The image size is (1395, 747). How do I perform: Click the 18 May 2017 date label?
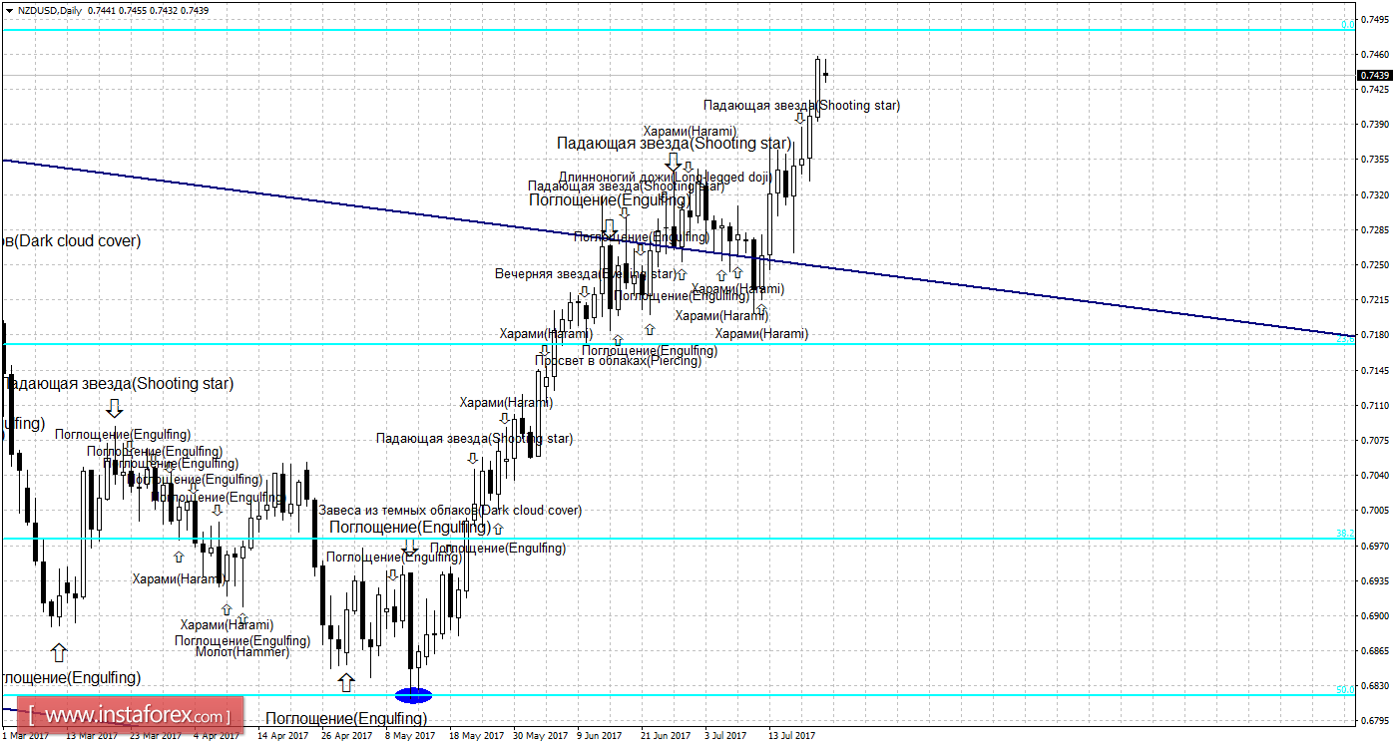click(x=476, y=736)
